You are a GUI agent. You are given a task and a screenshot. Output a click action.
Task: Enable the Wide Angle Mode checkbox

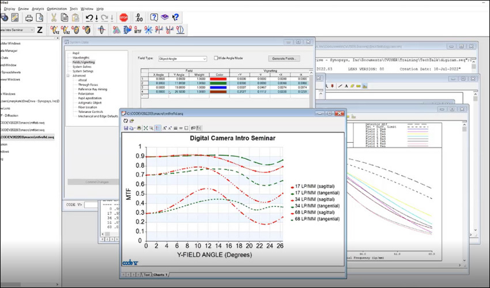[x=216, y=58]
